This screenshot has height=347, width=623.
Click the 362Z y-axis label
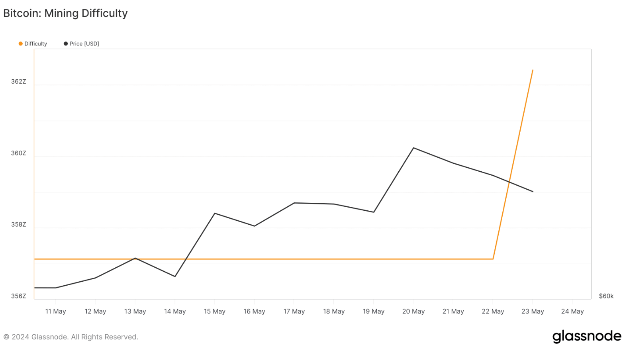point(18,82)
